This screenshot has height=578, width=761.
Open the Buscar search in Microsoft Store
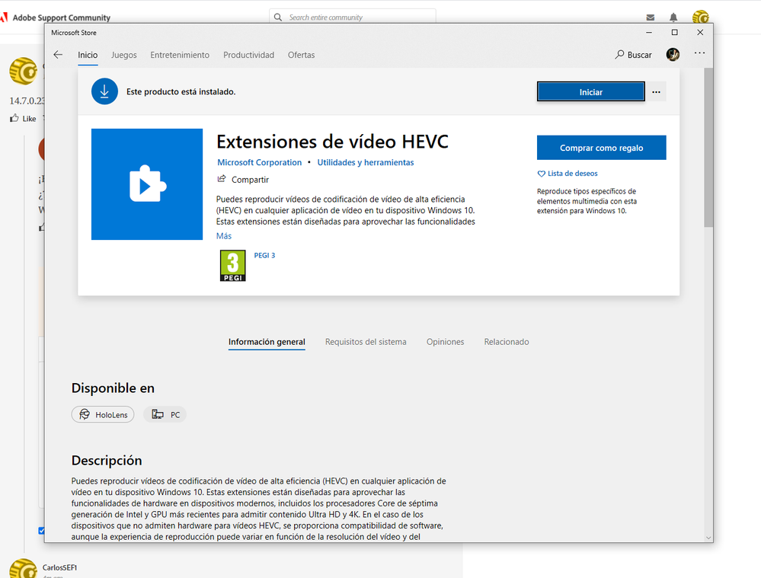tap(633, 55)
